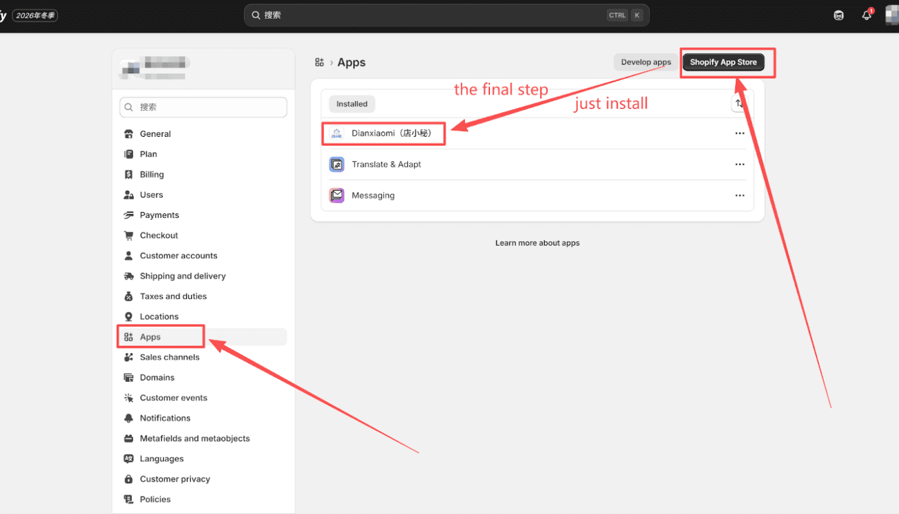Click the notifications bell icon
899x514 pixels.
coord(866,15)
